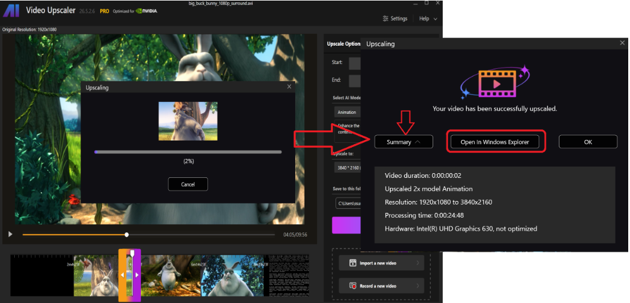Close the upscaling completed dialog

622,43
